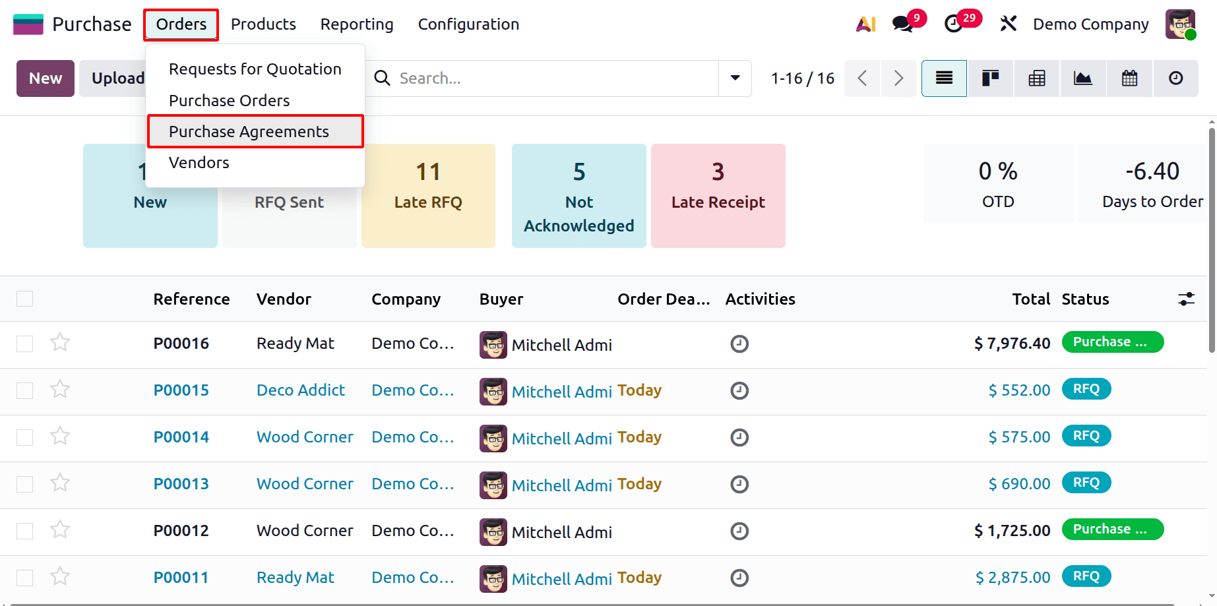Select Purchase Agreements from the Orders menu
The width and height of the screenshot is (1217, 606).
click(x=249, y=131)
